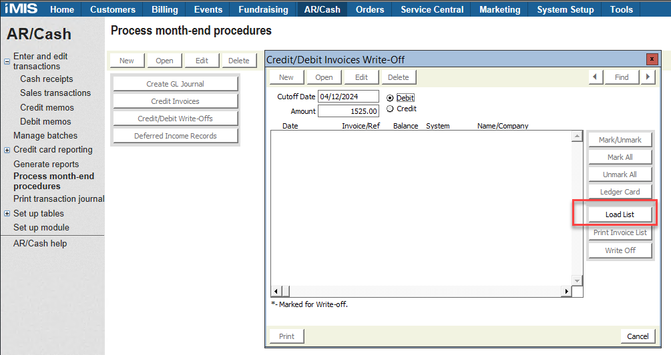
Task: Click the Cutoff Date input field
Action: coord(348,97)
